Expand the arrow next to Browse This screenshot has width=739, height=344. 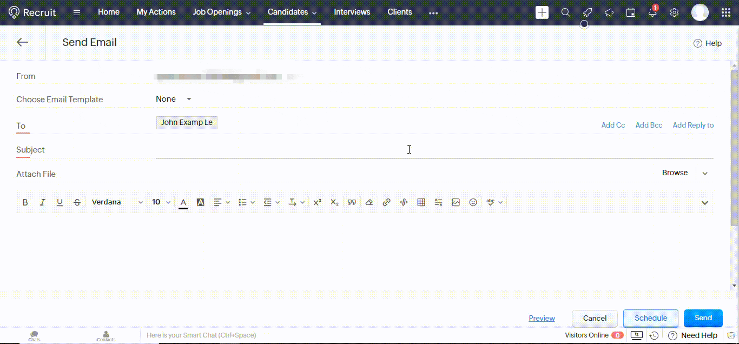pyautogui.click(x=705, y=173)
